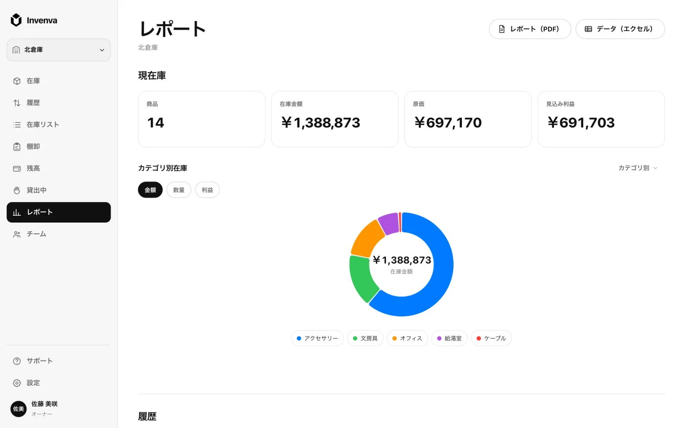Click the 在庫 box icon in sidebar

(17, 81)
